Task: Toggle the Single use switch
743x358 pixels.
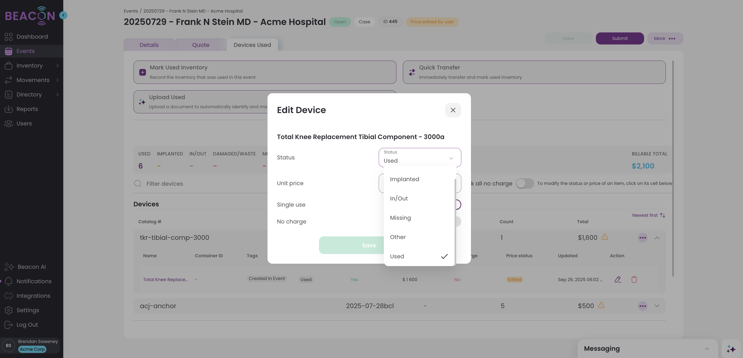Action: coord(458,205)
